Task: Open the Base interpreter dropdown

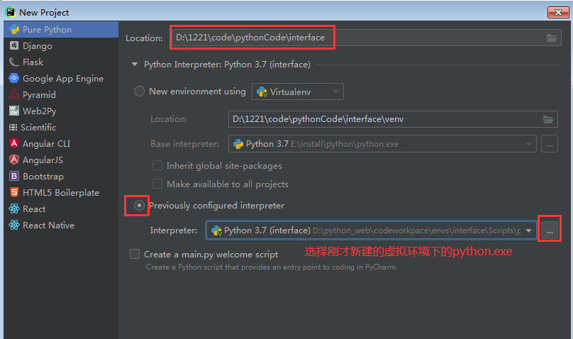Action: pos(382,144)
